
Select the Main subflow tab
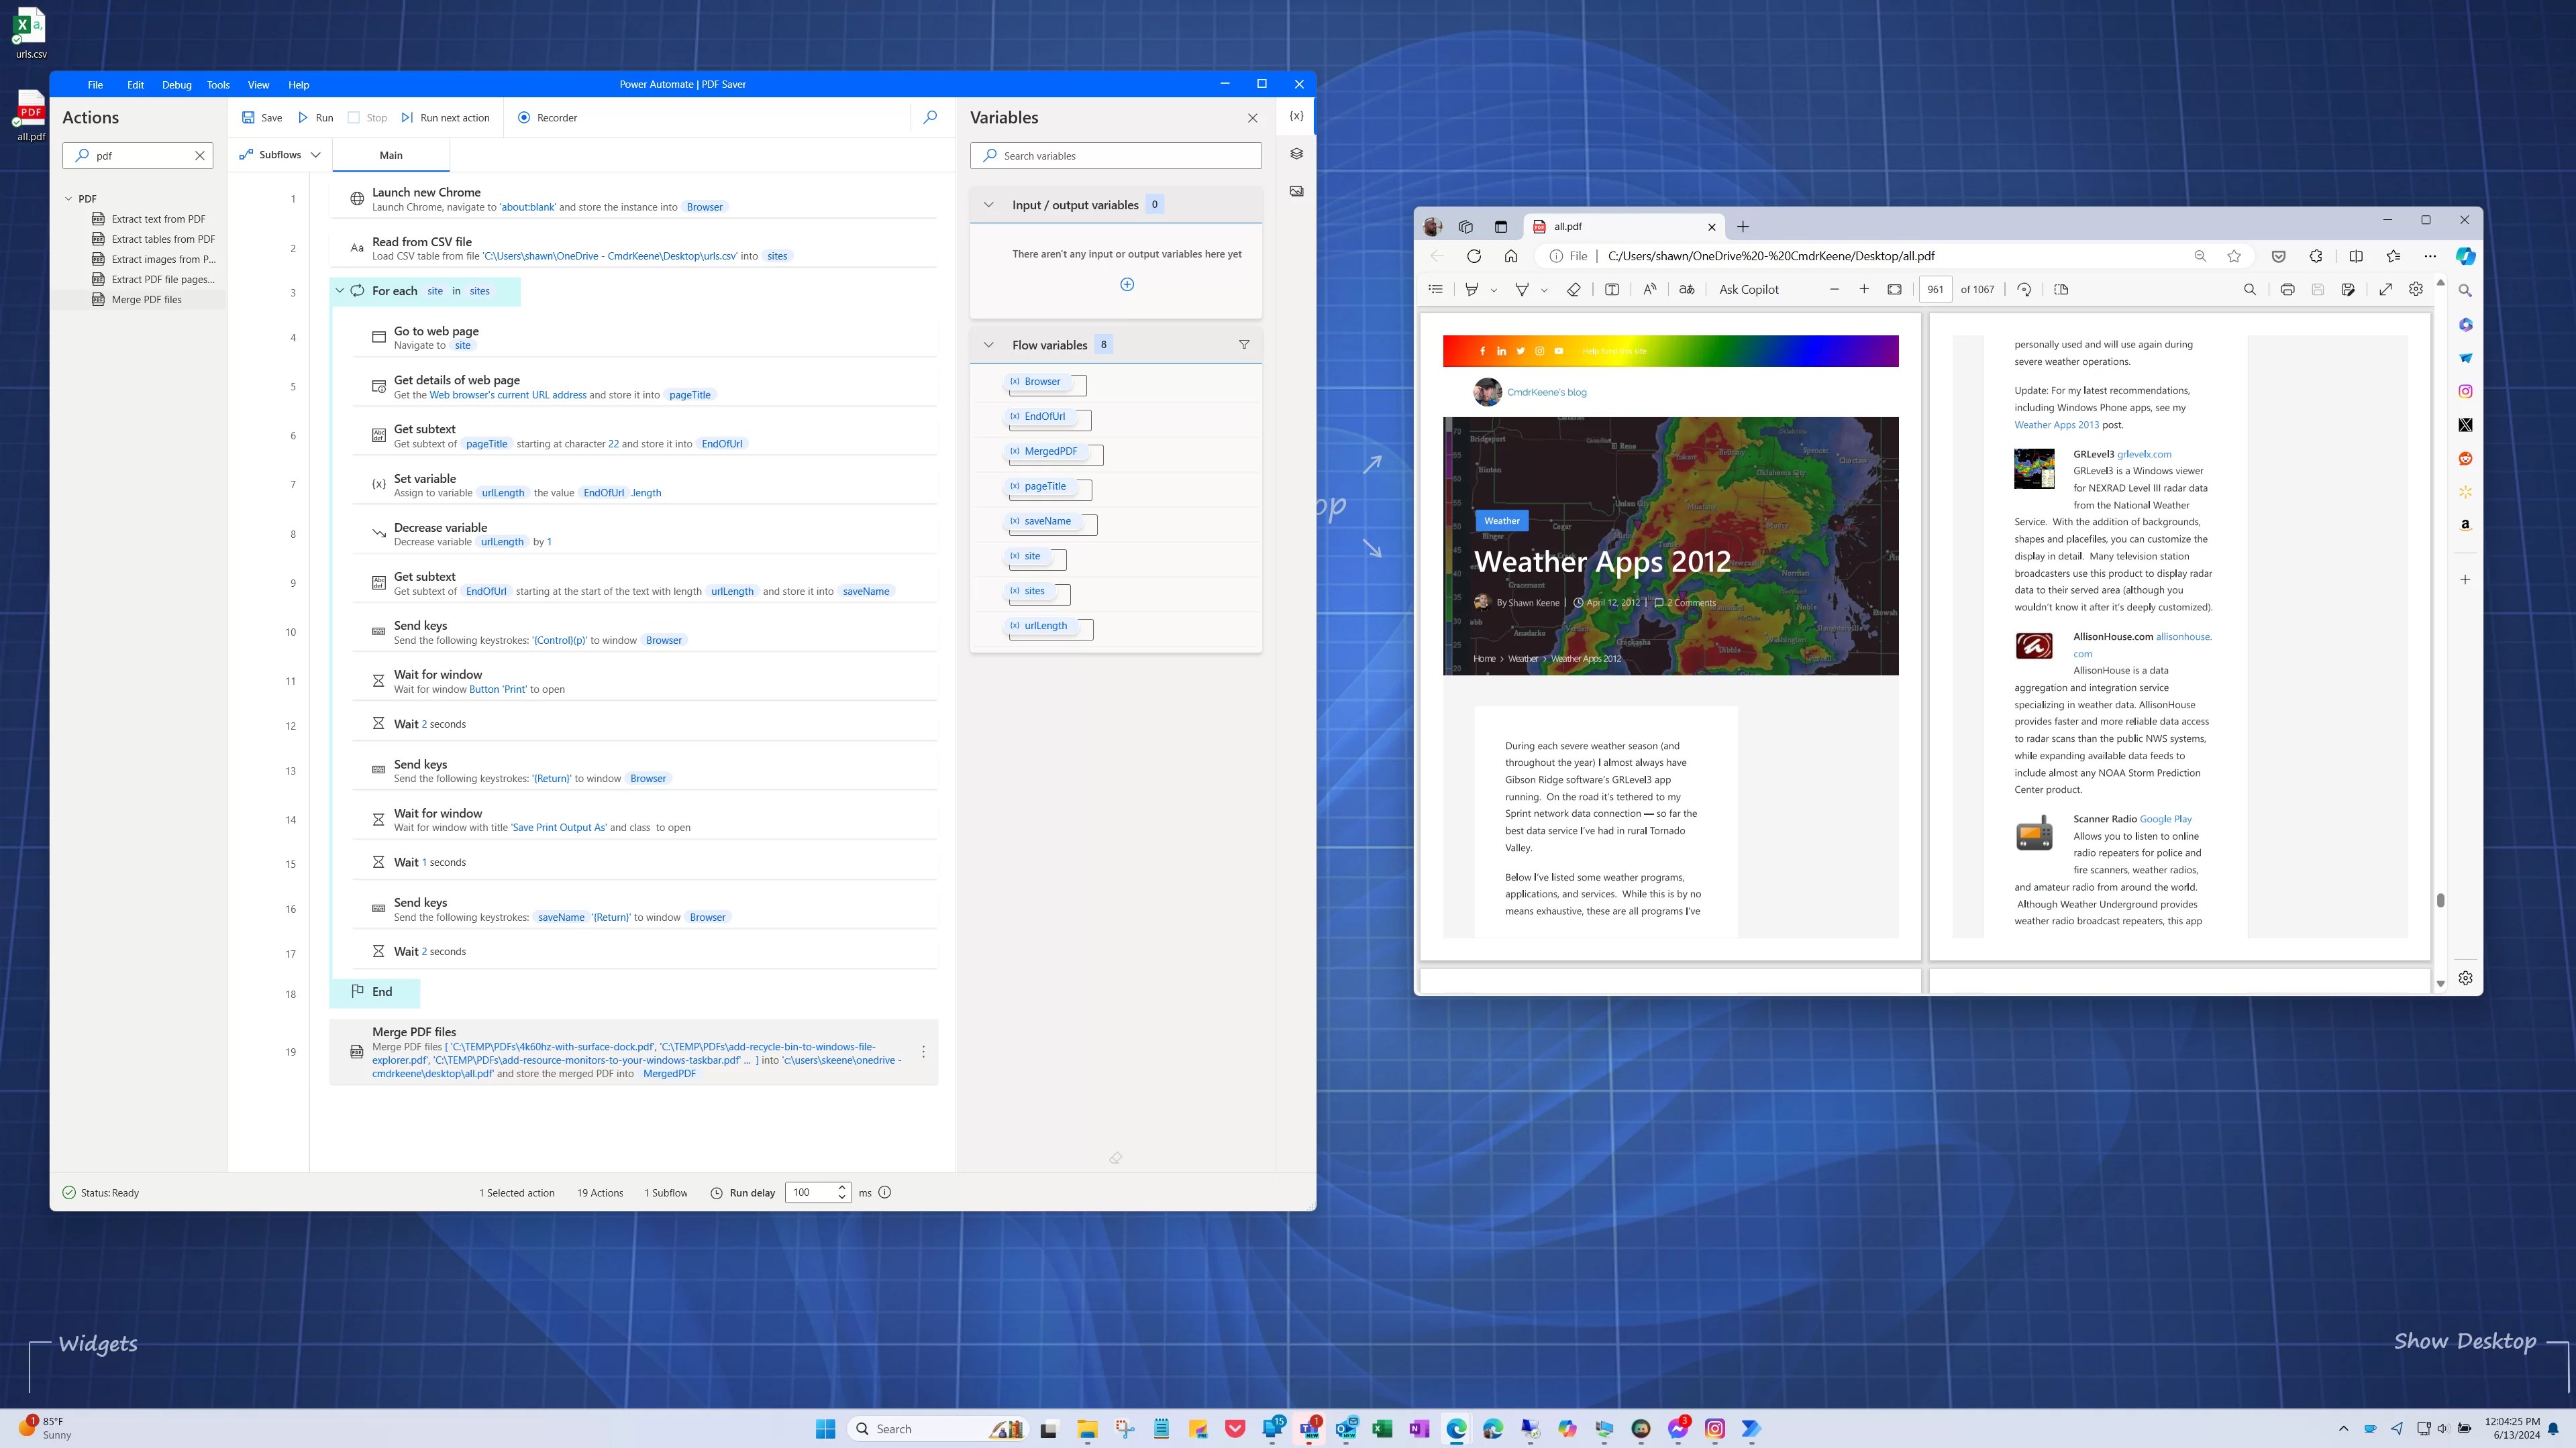pos(391,155)
